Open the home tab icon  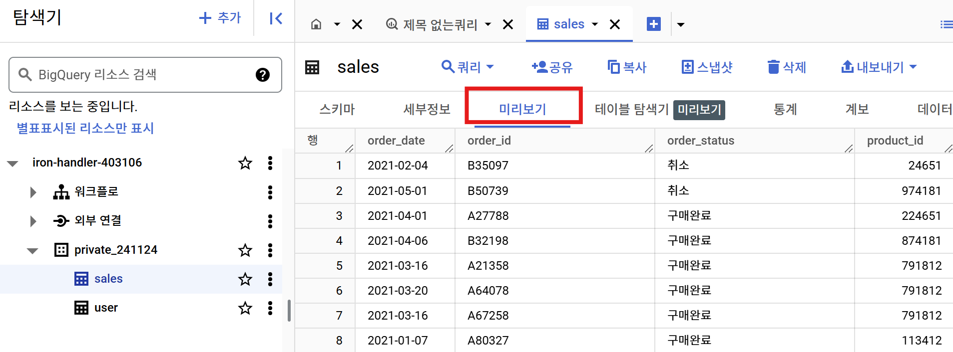(x=316, y=24)
